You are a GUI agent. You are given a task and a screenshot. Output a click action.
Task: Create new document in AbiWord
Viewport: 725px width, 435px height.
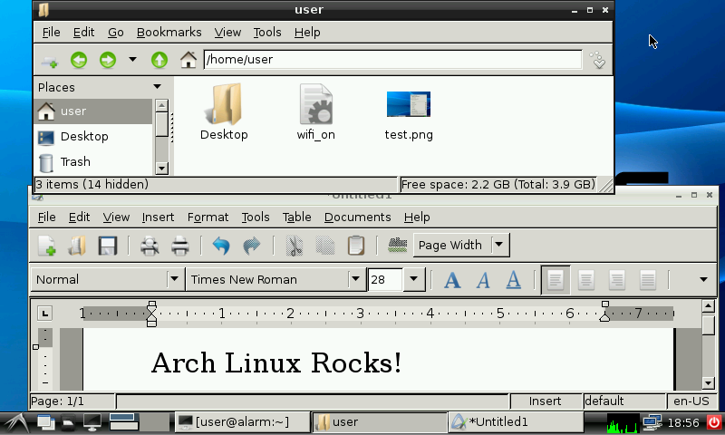(x=47, y=246)
